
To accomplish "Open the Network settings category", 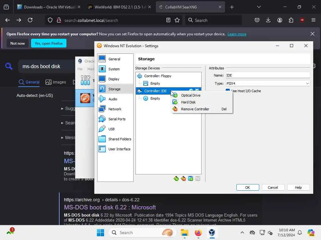I will tap(115, 109).
